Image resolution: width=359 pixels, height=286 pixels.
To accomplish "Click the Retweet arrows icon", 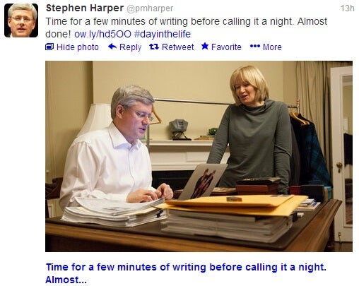I will click(154, 47).
